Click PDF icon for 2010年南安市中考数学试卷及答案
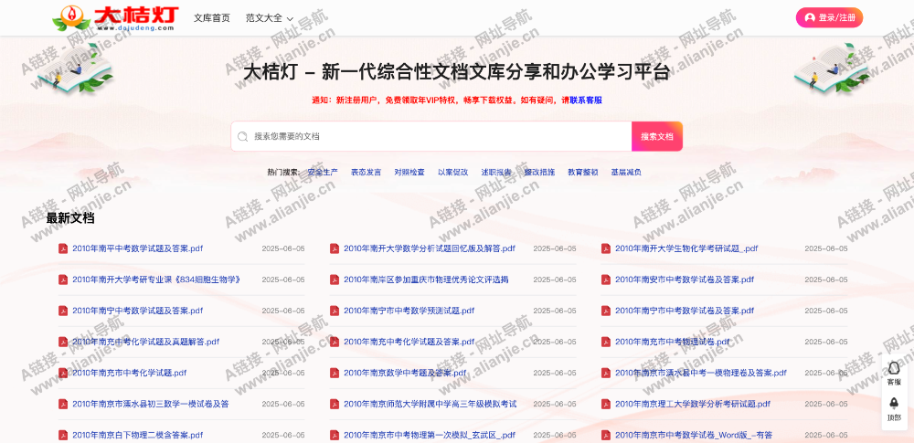Screen dimensions: 914x443 [x=606, y=280]
